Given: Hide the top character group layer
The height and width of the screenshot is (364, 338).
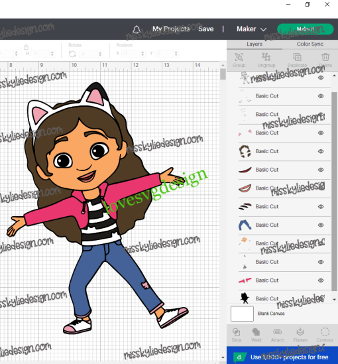Looking at the screenshot, I should tap(321, 78).
